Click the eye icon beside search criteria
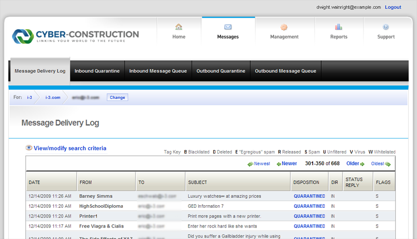This screenshot has width=417, height=239. point(29,148)
